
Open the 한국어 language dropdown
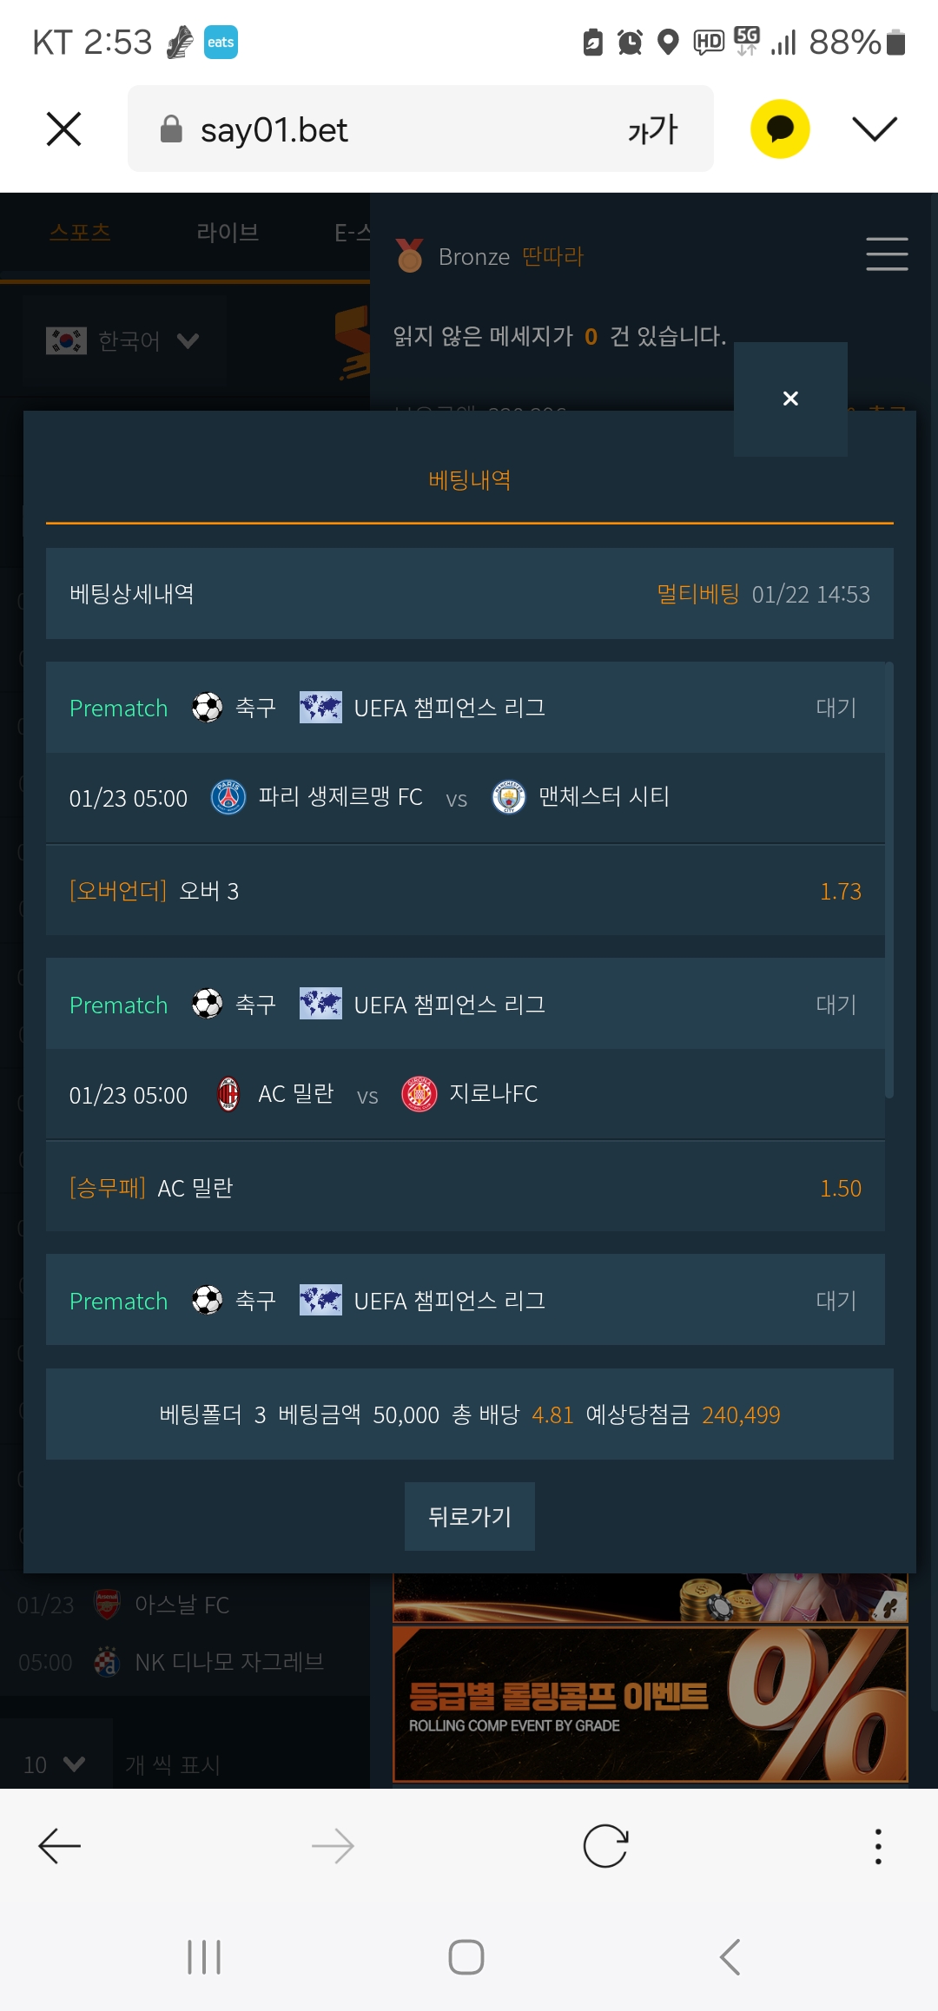[124, 340]
